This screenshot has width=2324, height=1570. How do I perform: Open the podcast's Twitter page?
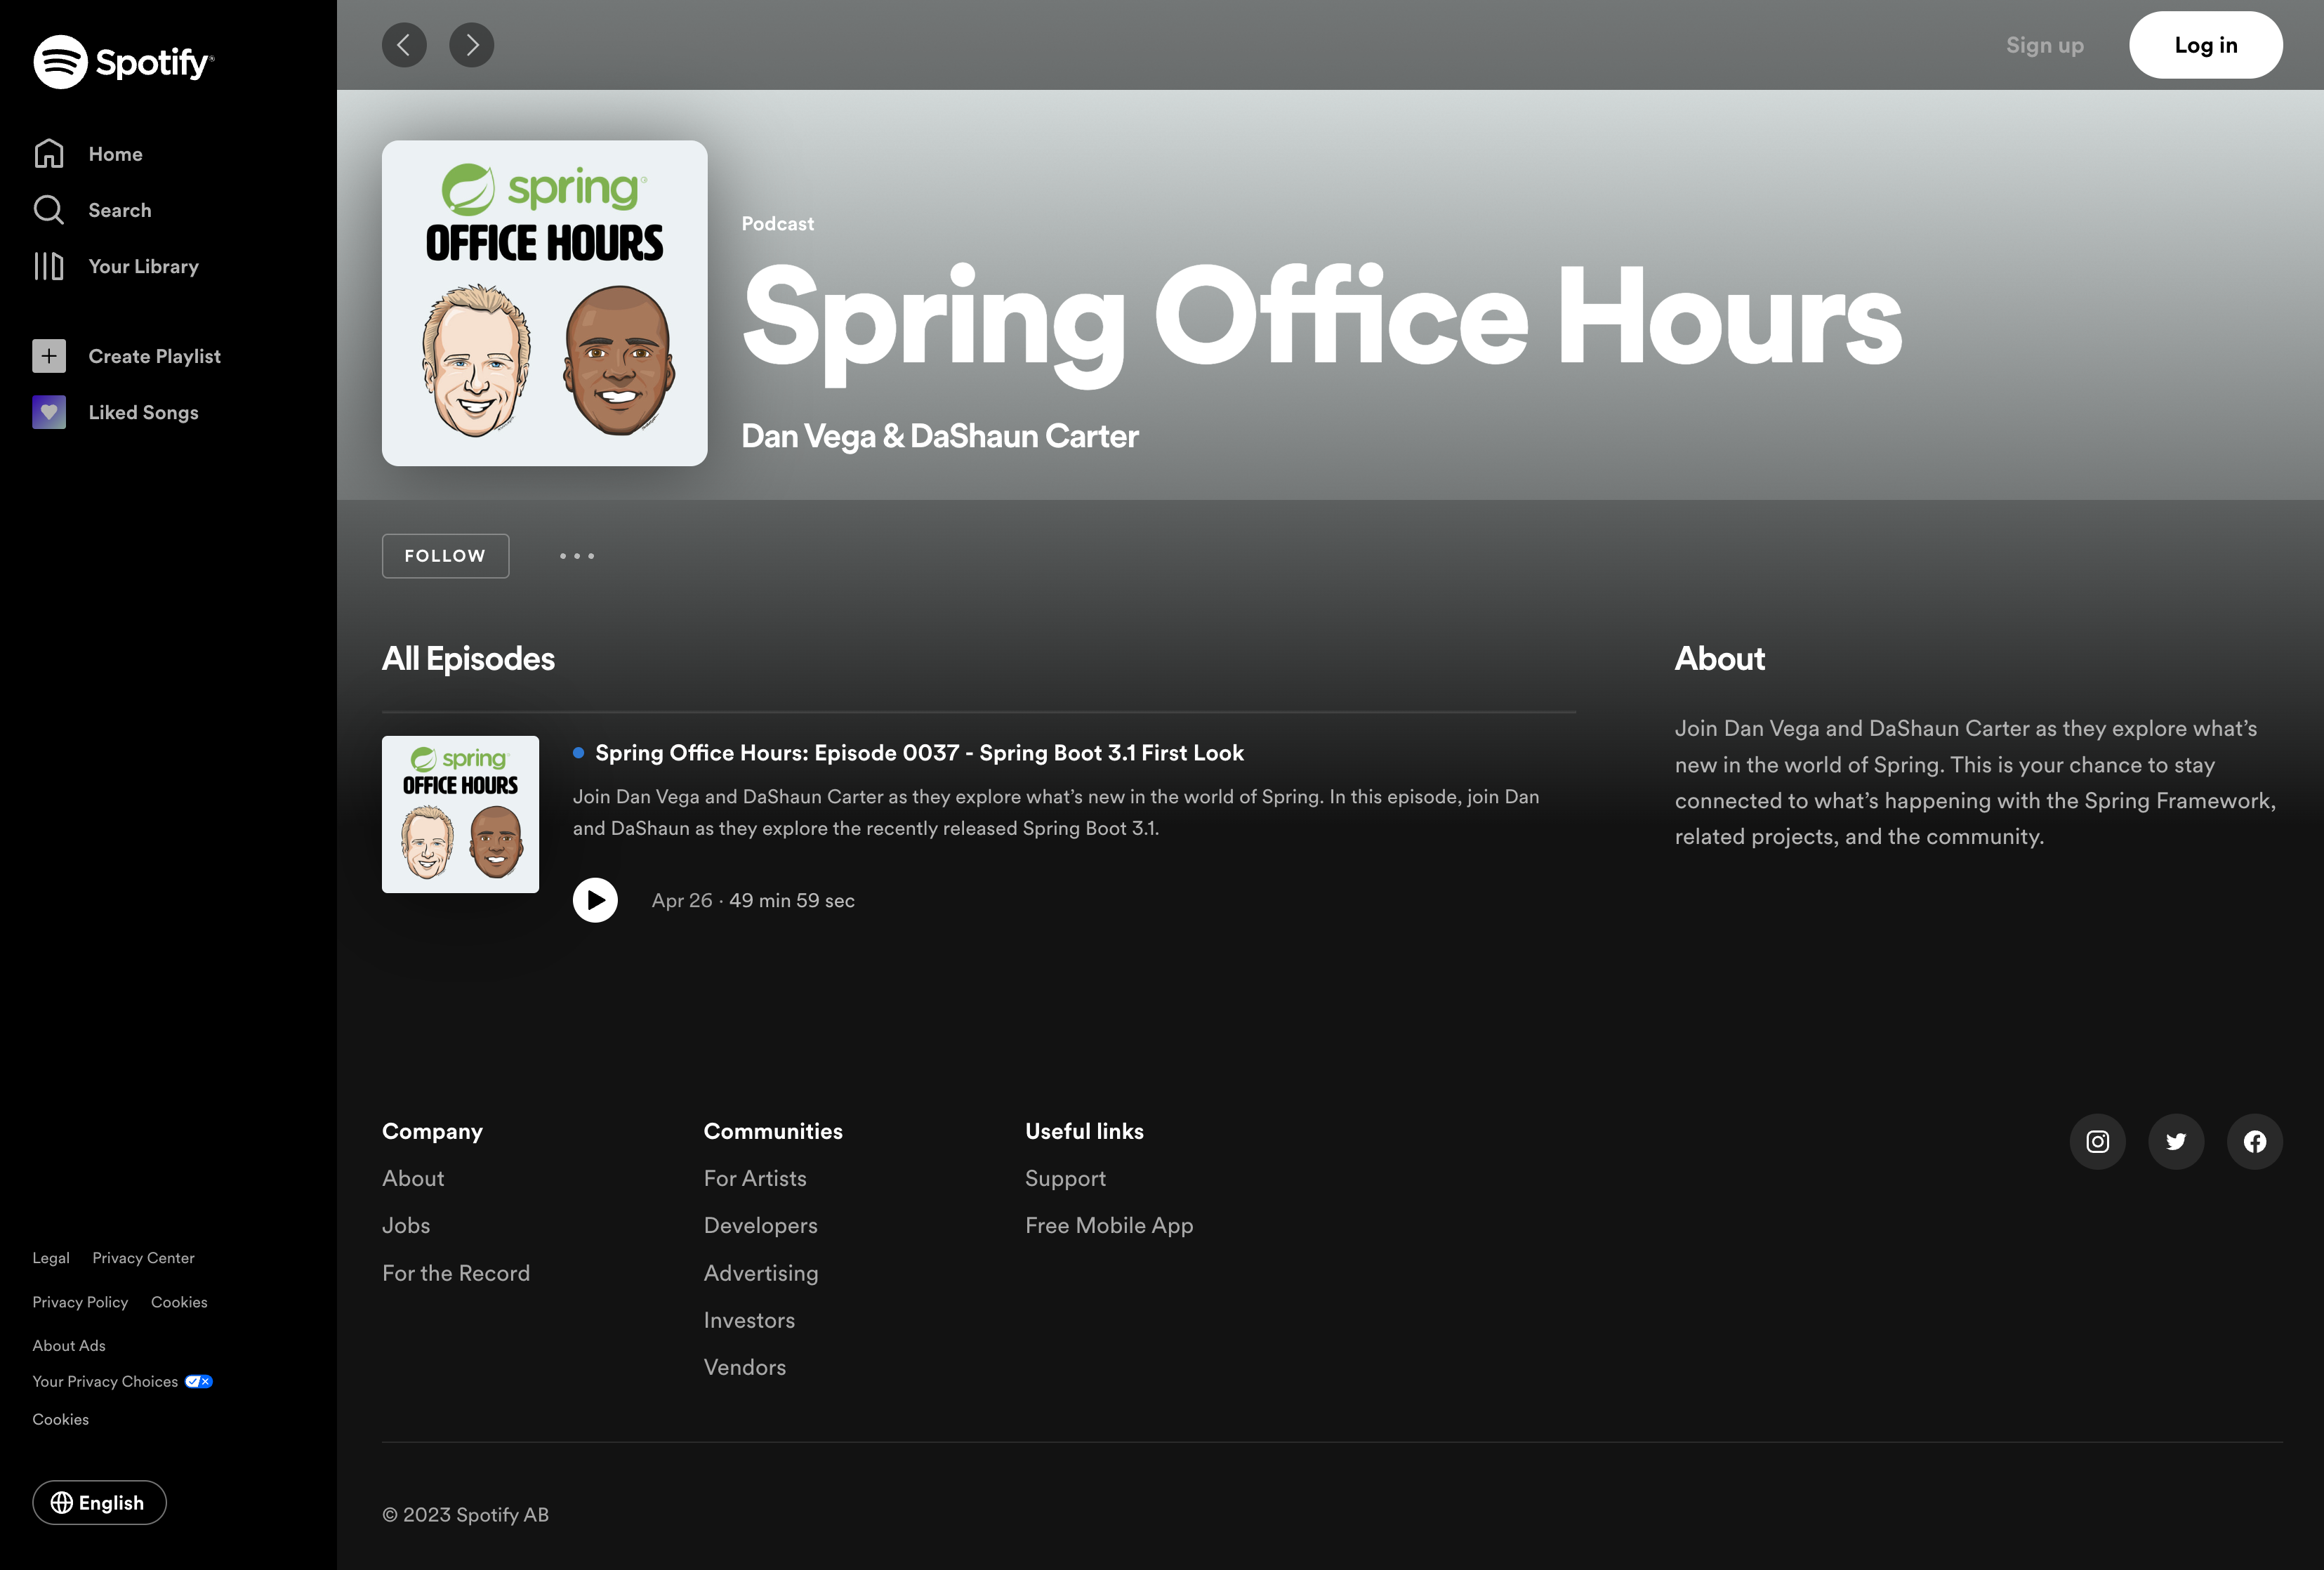click(2176, 1141)
